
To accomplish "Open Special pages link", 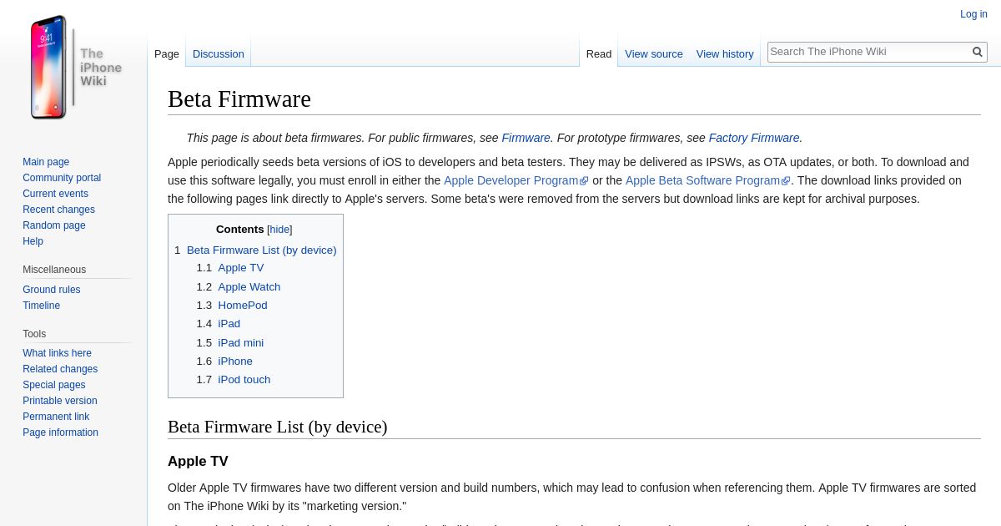I will 54,385.
